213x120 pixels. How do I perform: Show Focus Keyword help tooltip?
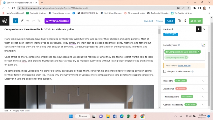coord(179,45)
